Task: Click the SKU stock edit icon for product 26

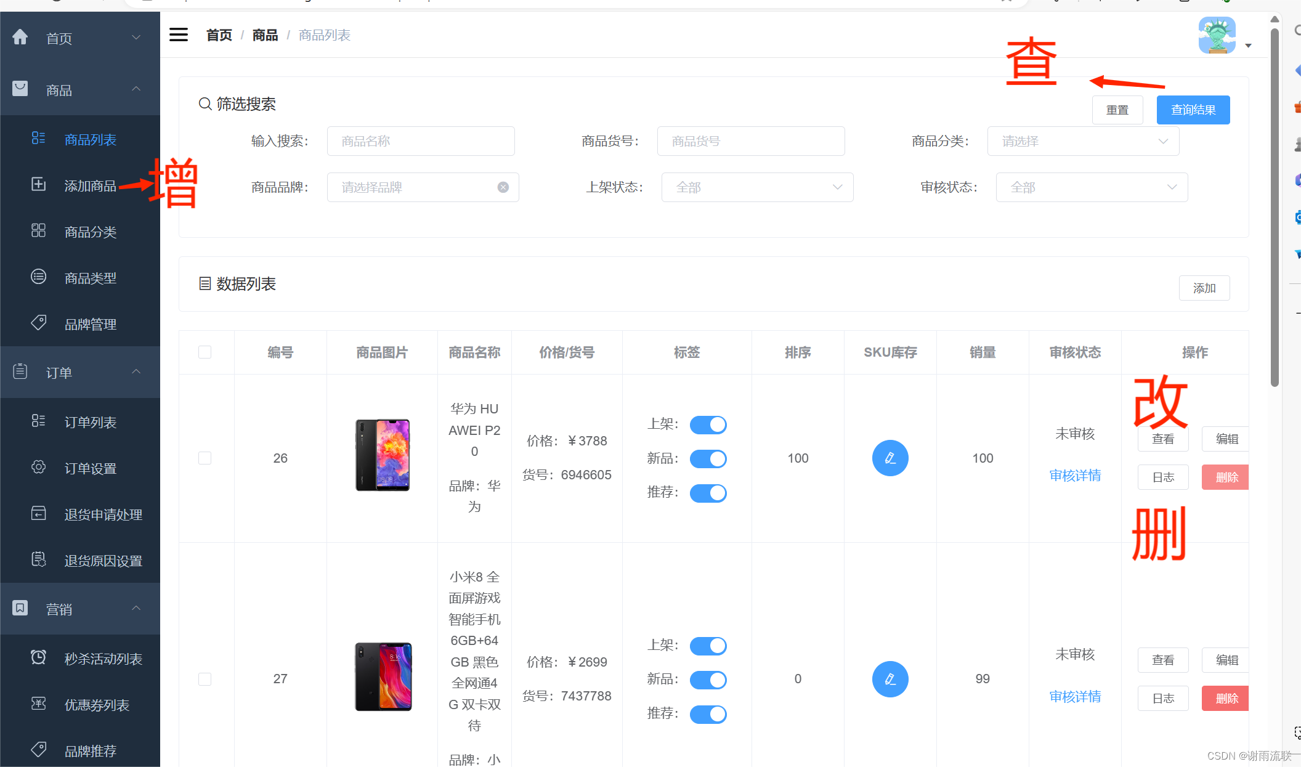Action: [x=890, y=458]
